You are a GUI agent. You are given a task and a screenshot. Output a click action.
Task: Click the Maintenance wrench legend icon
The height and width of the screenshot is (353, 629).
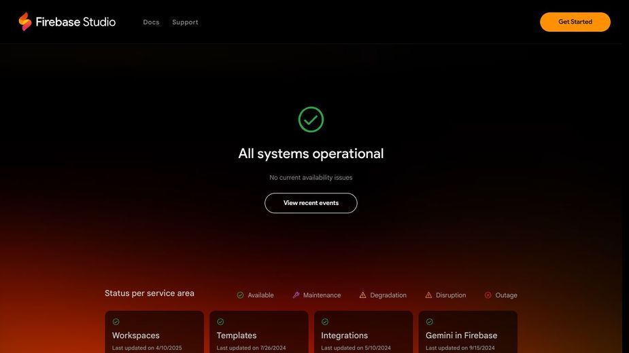(296, 295)
